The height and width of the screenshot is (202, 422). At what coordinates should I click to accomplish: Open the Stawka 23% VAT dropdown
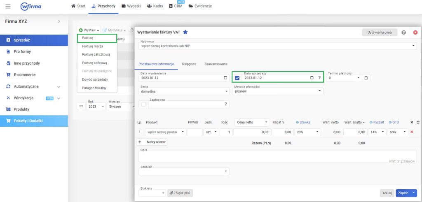pyautogui.click(x=307, y=132)
